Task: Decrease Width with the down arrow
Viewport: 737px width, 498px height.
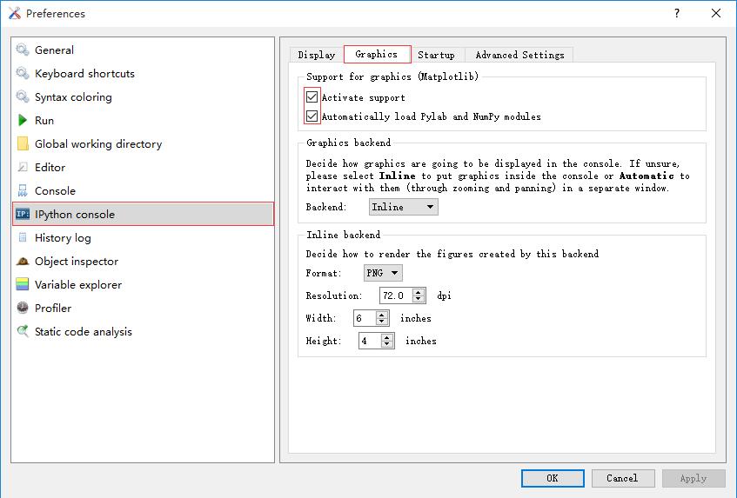Action: point(383,322)
